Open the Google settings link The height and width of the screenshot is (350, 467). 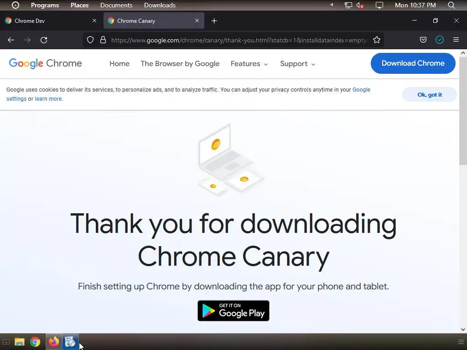click(x=361, y=90)
